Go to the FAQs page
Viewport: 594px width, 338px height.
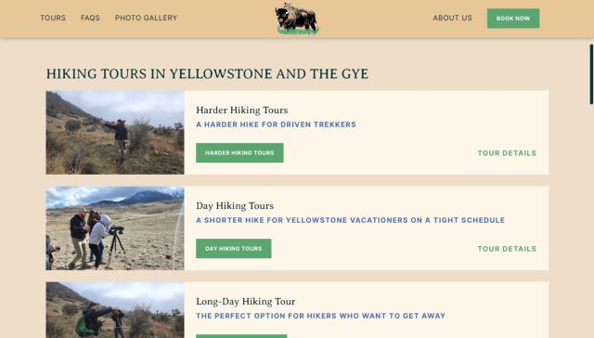[x=90, y=18]
